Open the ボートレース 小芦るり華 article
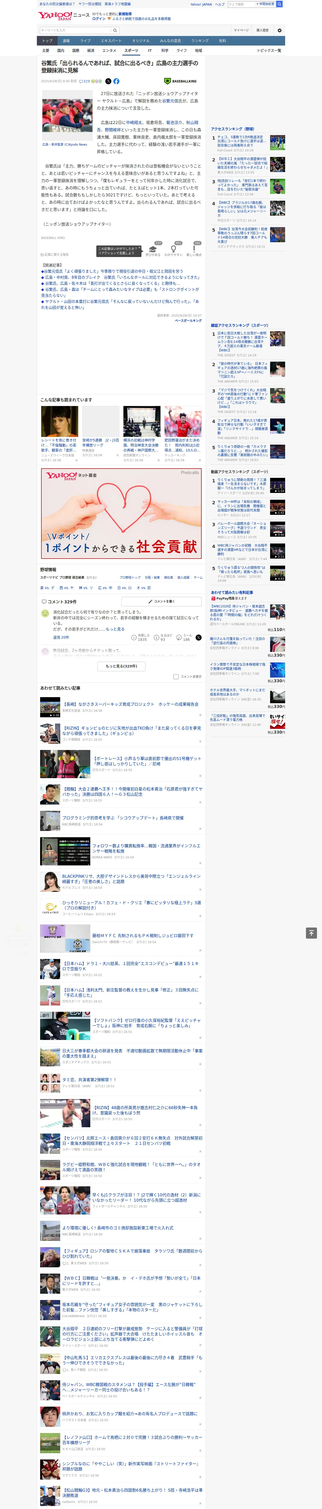Viewport: 322px width, 1509px height. [x=146, y=762]
